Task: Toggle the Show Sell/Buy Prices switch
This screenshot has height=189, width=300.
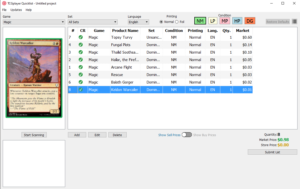Action: point(187,135)
